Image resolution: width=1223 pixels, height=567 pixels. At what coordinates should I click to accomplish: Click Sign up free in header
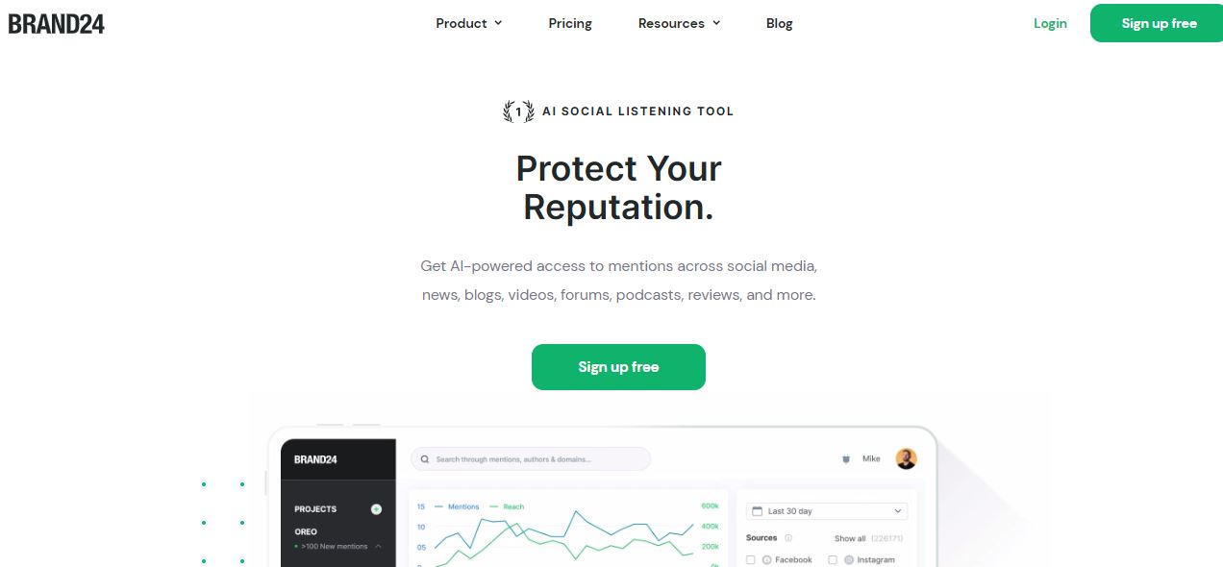[1159, 23]
